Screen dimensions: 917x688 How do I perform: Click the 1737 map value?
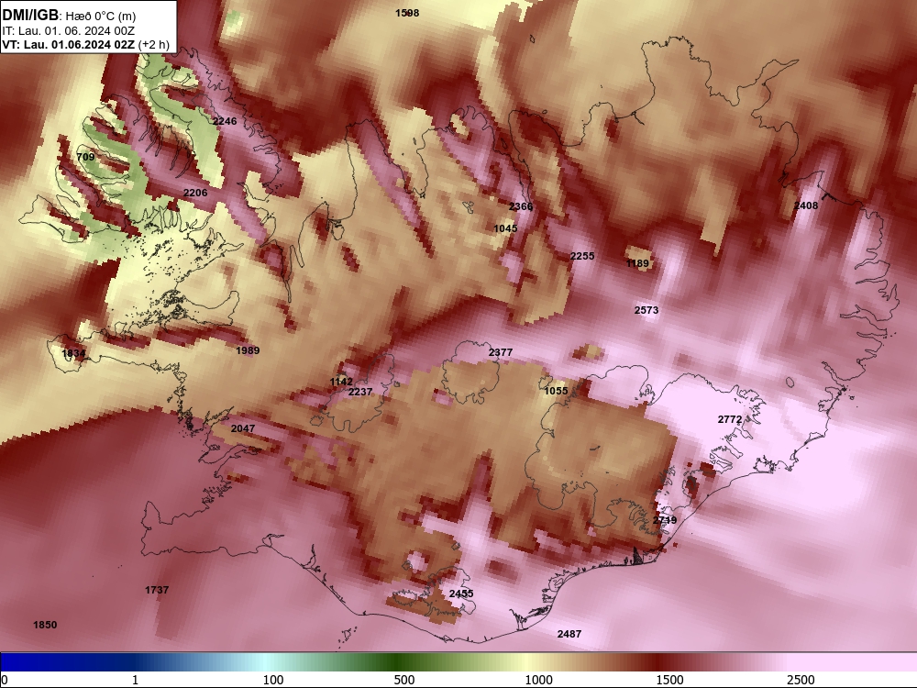[x=157, y=590]
